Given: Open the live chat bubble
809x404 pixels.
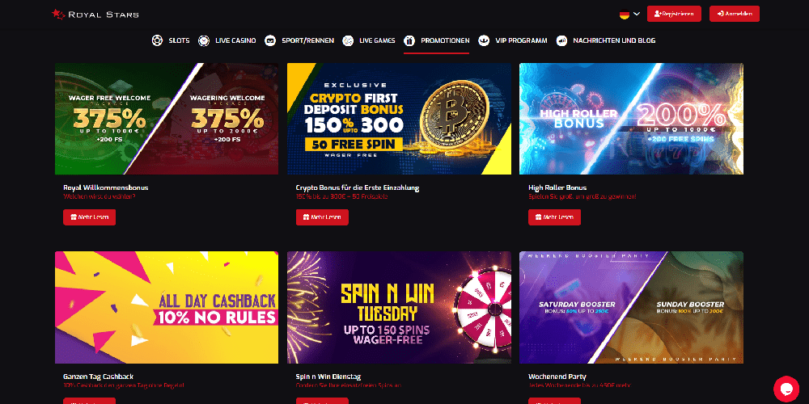Looking at the screenshot, I should pyautogui.click(x=786, y=389).
